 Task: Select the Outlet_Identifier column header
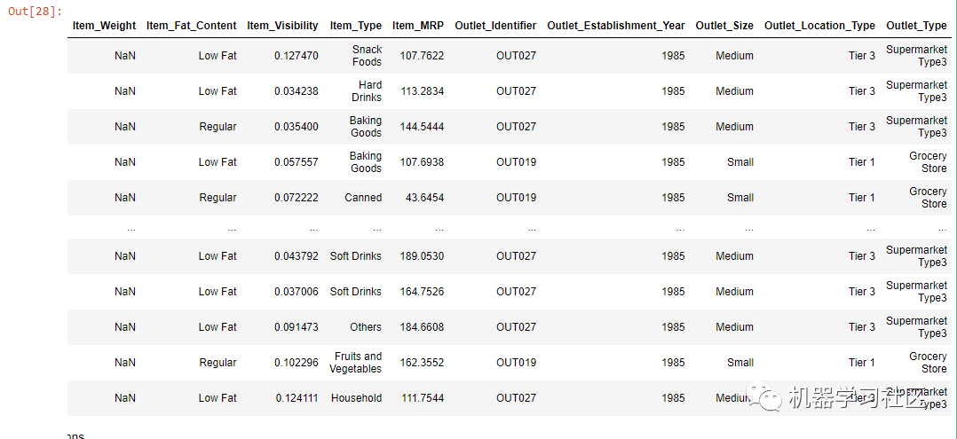[495, 26]
